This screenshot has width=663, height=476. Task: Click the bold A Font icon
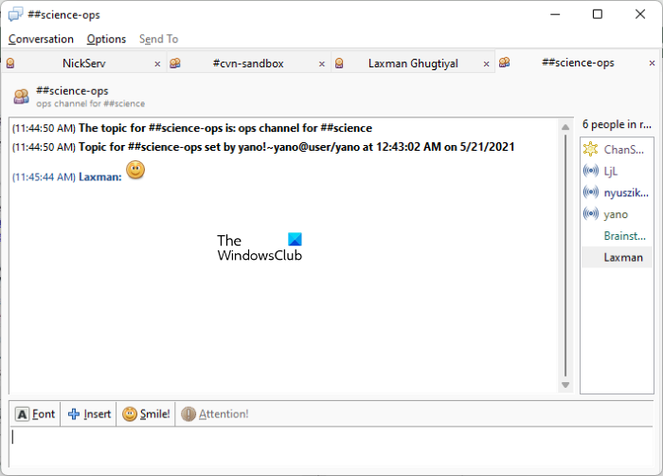pyautogui.click(x=22, y=413)
